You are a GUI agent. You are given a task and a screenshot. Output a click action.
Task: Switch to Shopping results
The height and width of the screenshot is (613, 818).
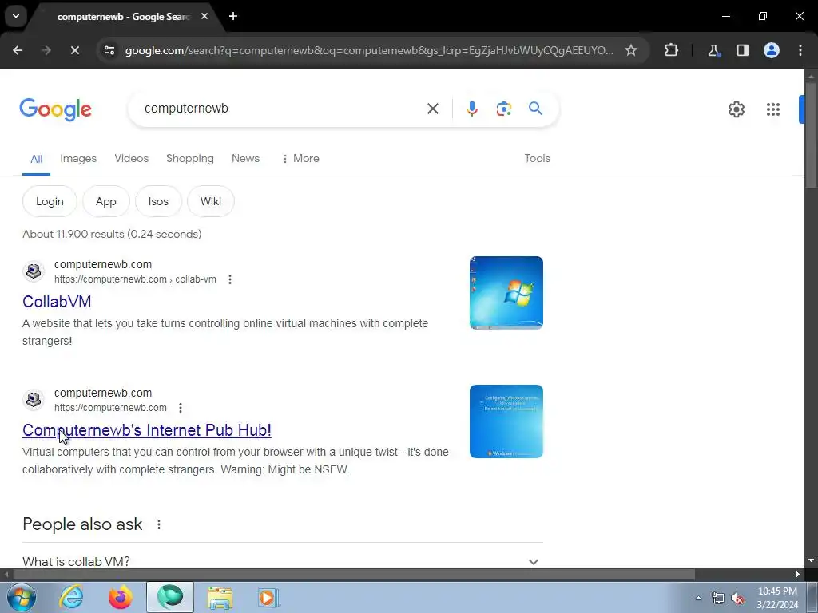tap(190, 159)
